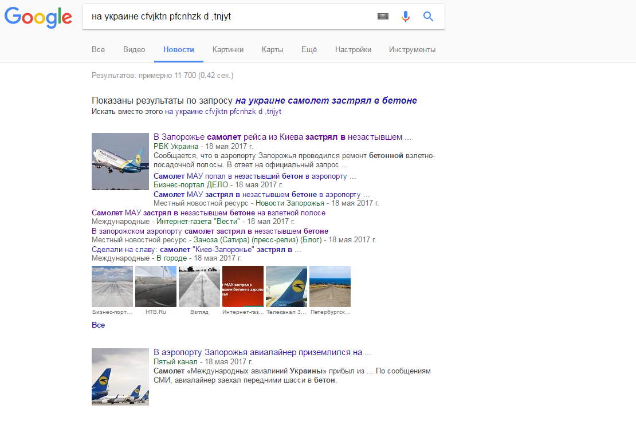
Task: Open the Инструменты search tools
Action: pos(412,49)
